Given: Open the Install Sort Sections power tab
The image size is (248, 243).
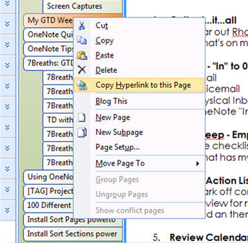Looking at the screenshot, I should point(73,234).
